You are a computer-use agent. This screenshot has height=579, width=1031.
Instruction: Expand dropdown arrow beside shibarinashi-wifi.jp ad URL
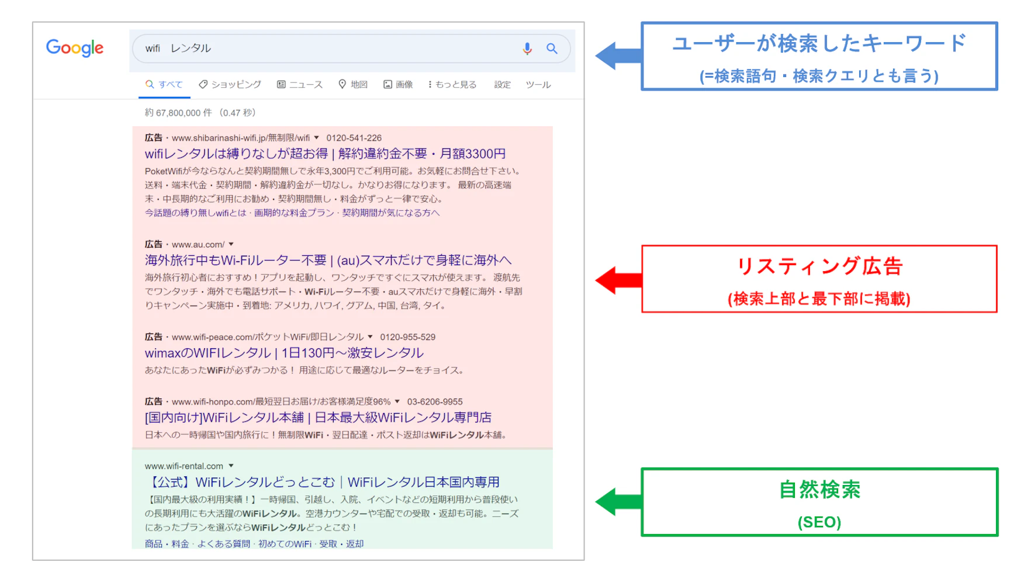coord(317,138)
